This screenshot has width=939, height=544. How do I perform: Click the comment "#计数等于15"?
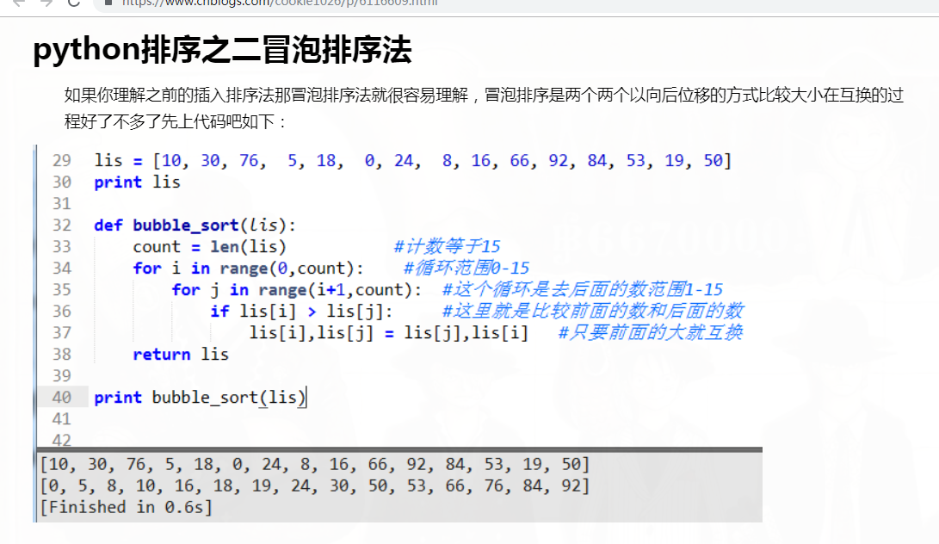click(447, 246)
